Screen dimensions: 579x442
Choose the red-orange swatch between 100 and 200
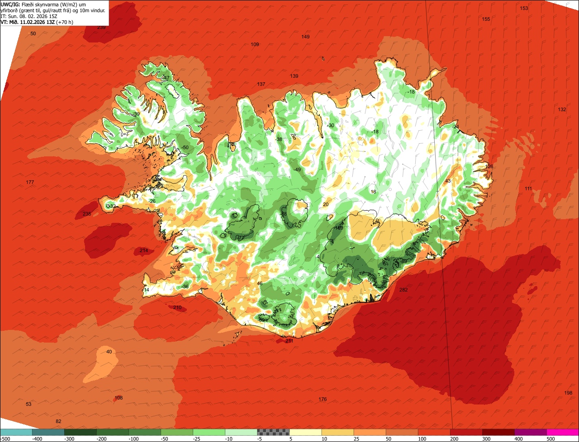(434, 432)
